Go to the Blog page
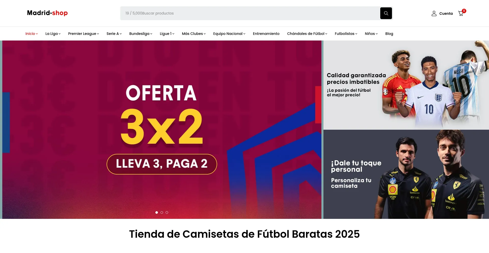 pos(389,34)
